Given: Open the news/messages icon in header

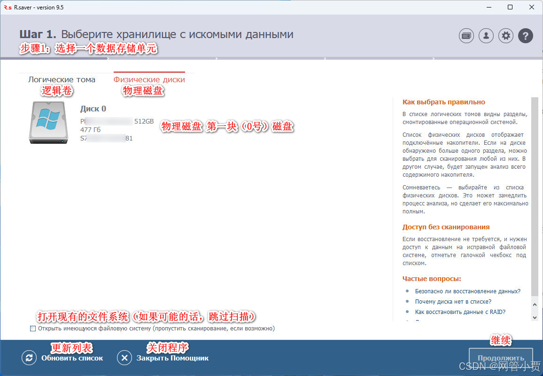Looking at the screenshot, I should 466,36.
